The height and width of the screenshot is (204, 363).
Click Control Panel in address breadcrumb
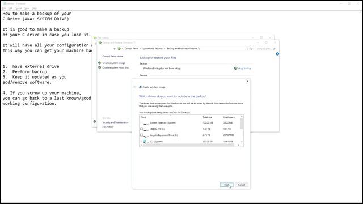point(131,49)
